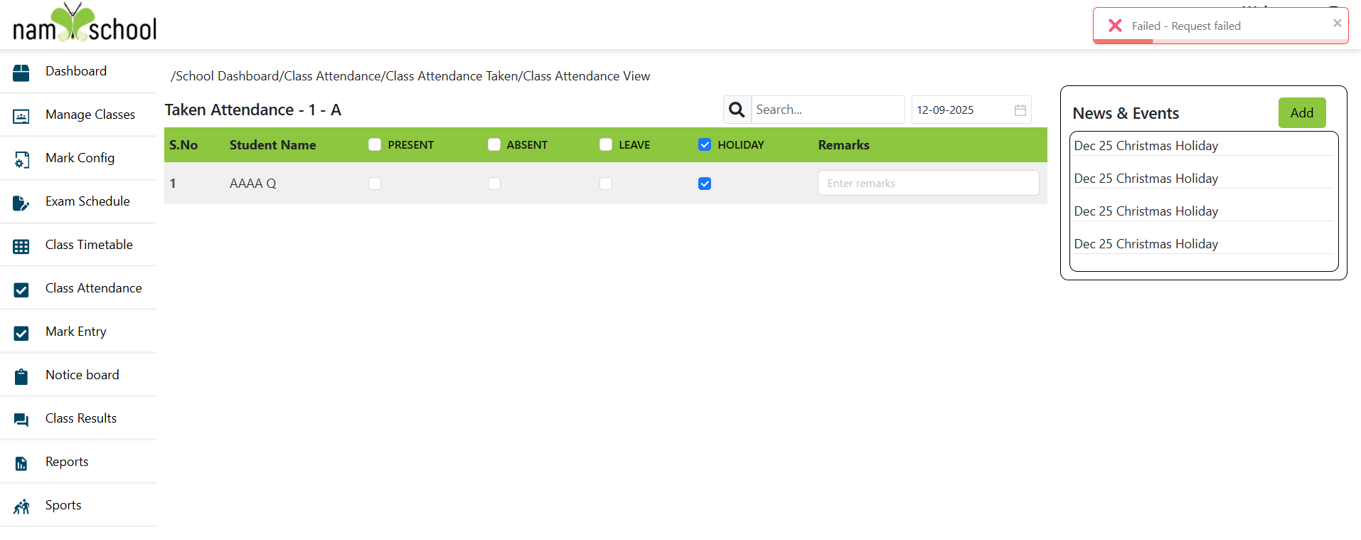Click the Dashboard briefcase icon
This screenshot has width=1361, height=540.
click(x=21, y=73)
